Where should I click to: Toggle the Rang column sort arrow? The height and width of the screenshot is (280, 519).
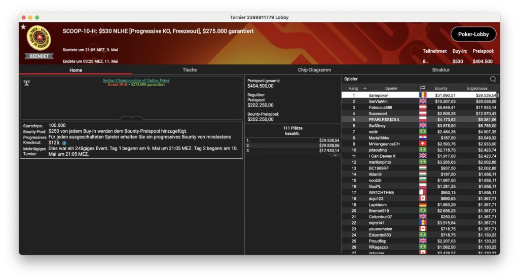(365, 88)
